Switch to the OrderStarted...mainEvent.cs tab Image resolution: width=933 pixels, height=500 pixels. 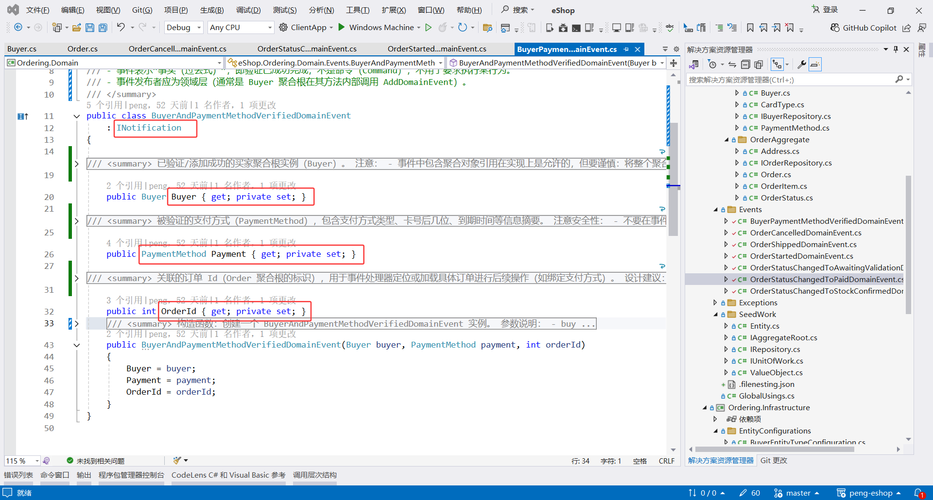click(437, 49)
